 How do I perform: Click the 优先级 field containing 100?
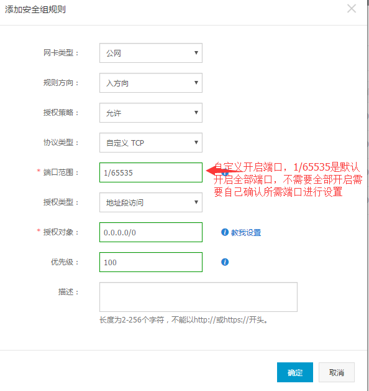click(x=151, y=262)
